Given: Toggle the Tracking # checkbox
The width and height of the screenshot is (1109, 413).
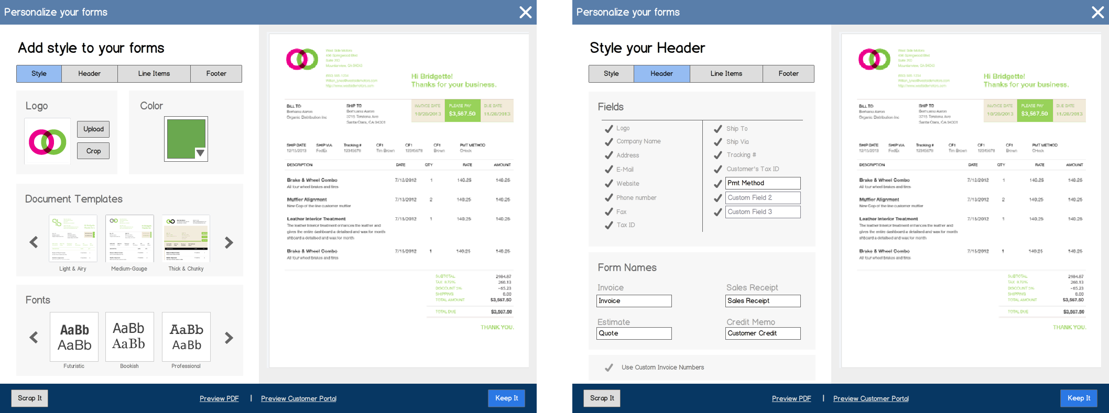Looking at the screenshot, I should [x=718, y=155].
